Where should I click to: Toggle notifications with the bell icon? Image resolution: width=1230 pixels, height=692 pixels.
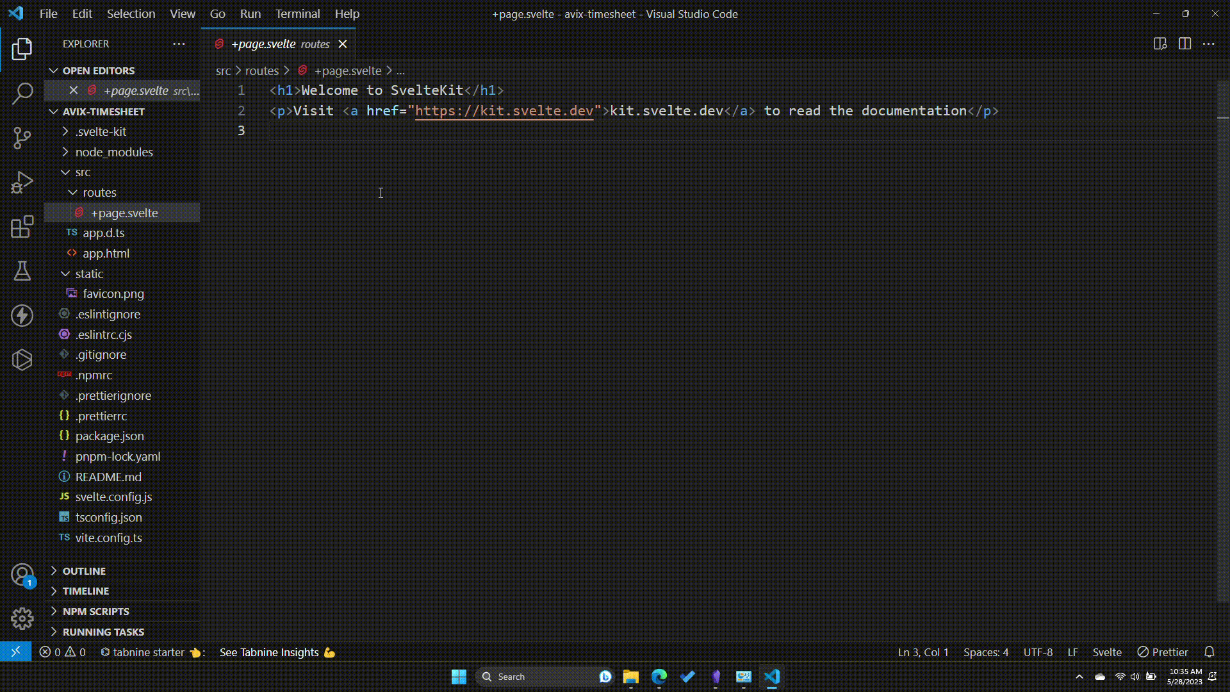pos(1209,652)
